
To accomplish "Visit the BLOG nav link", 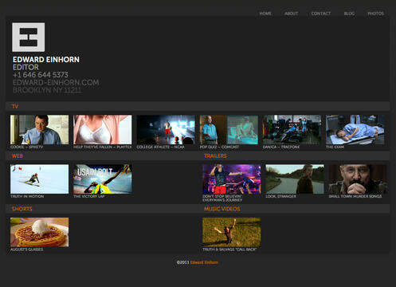I will click(x=349, y=14).
